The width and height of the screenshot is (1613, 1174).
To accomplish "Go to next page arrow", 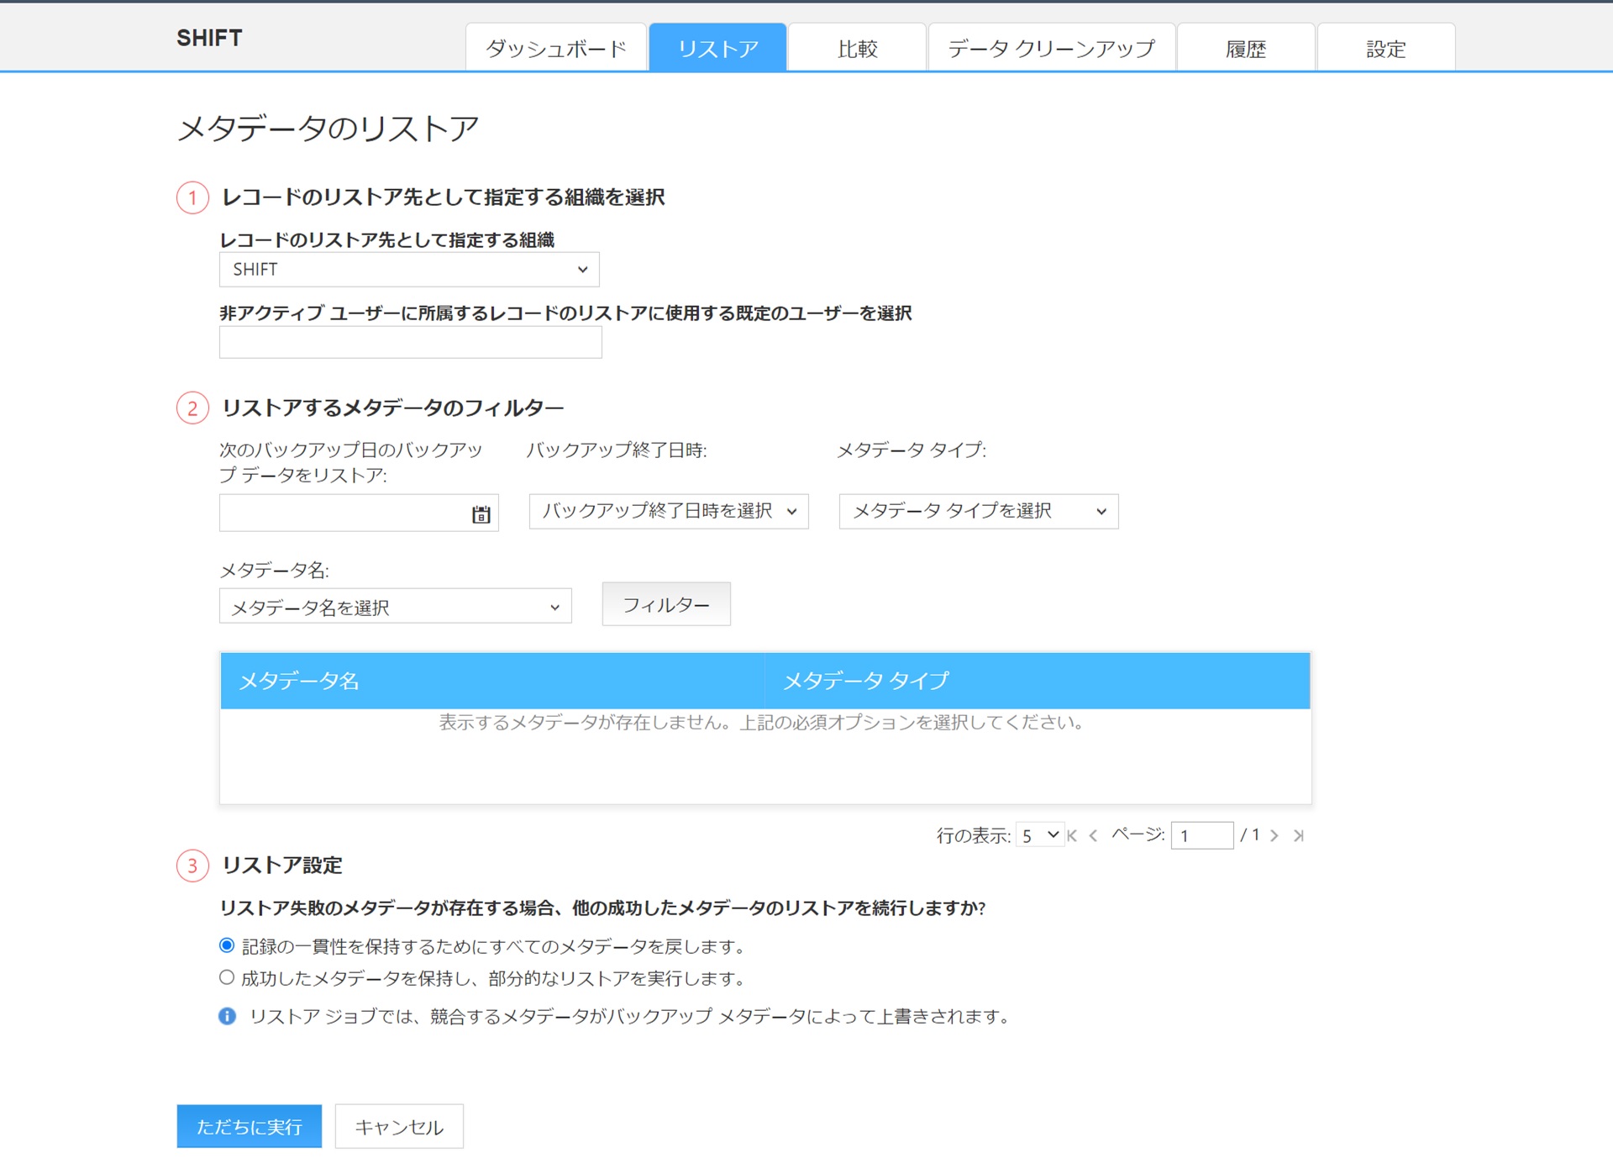I will 1274,835.
